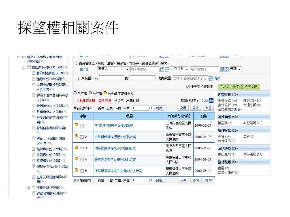Click magnifier icon beside 撤銷婚姻糾紛(6篇)

pyautogui.click(x=65, y=112)
